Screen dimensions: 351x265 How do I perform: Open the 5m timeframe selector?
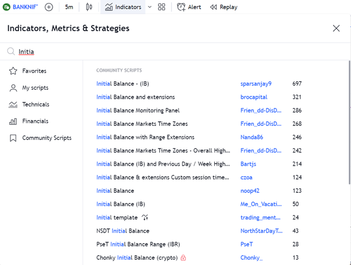pyautogui.click(x=69, y=7)
